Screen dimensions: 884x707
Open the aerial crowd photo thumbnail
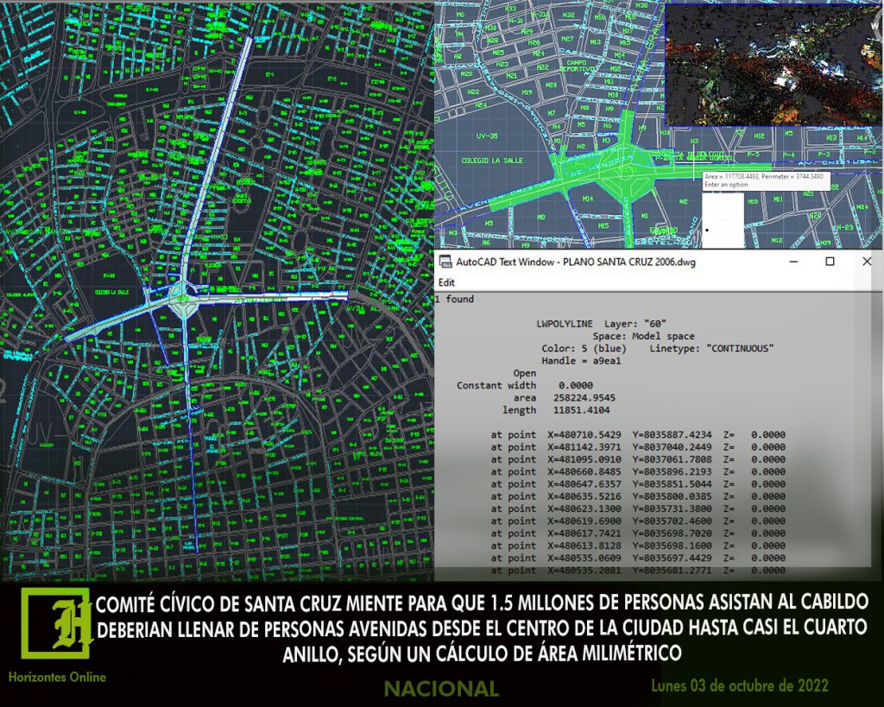773,65
